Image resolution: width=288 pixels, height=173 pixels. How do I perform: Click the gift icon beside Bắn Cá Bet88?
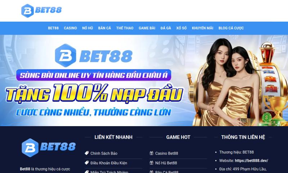pos(151,172)
